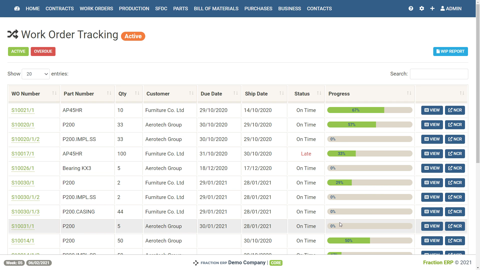Select the ACTIVE filter button
This screenshot has width=480, height=270.
[18, 51]
